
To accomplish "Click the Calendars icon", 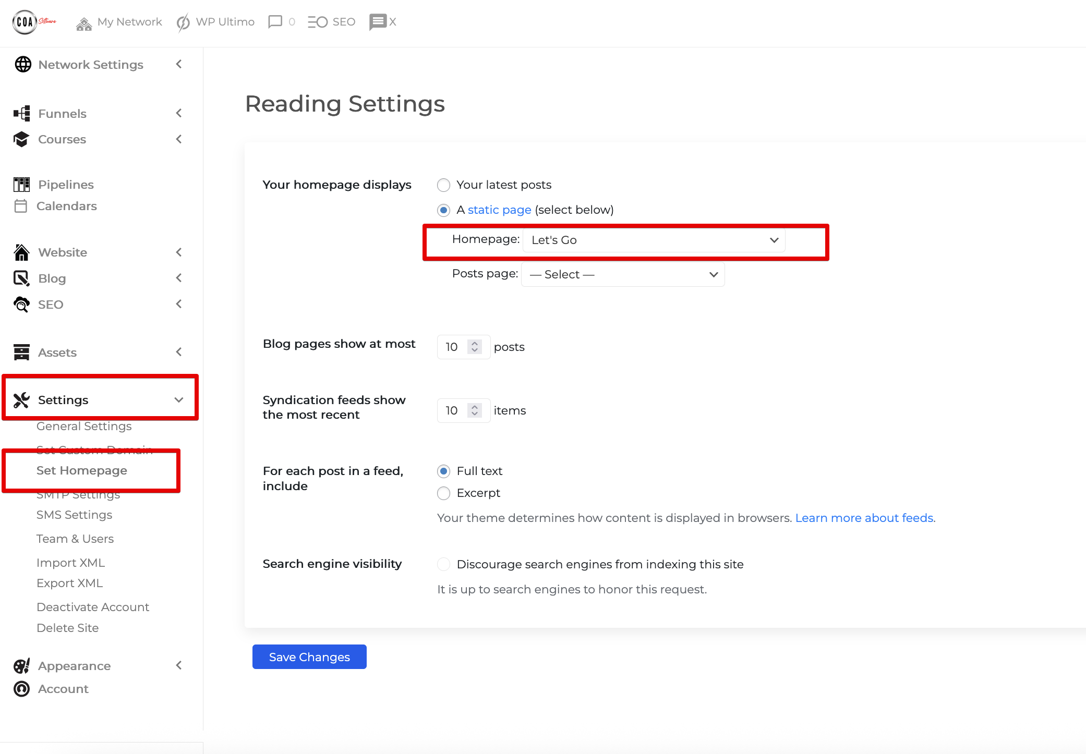I will click(21, 206).
